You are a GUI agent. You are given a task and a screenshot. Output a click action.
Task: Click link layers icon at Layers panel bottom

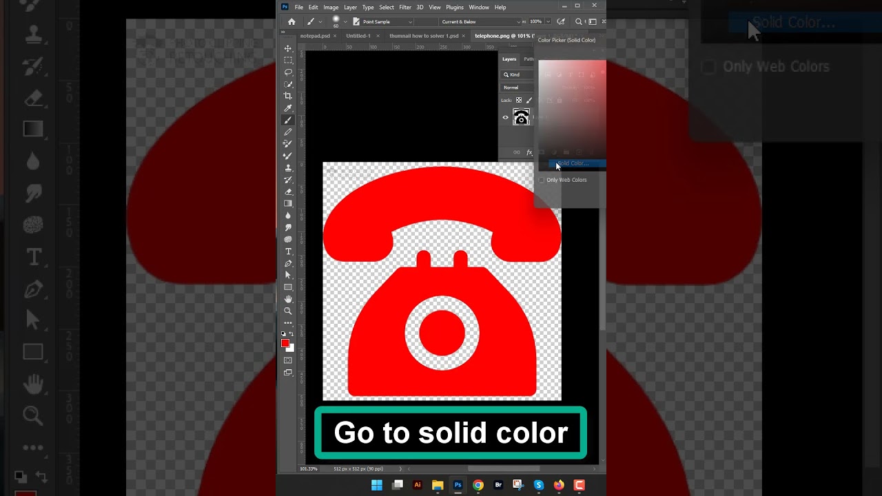point(517,152)
